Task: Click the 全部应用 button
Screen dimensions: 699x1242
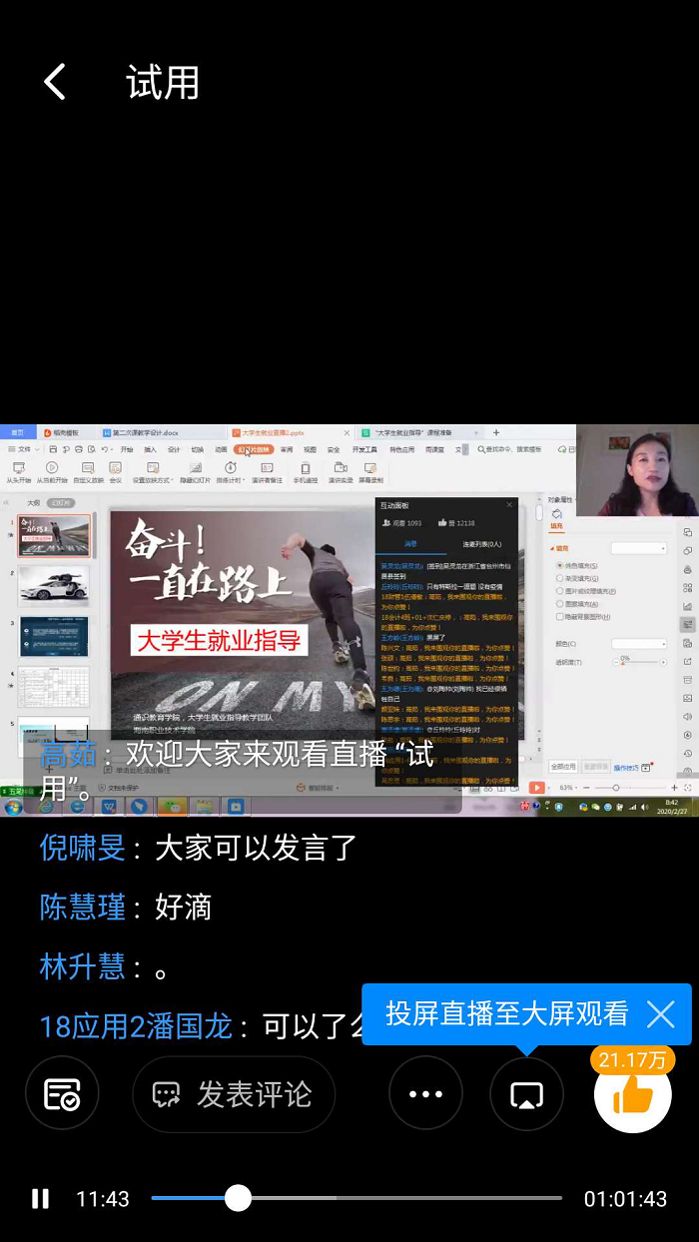Action: pyautogui.click(x=563, y=767)
